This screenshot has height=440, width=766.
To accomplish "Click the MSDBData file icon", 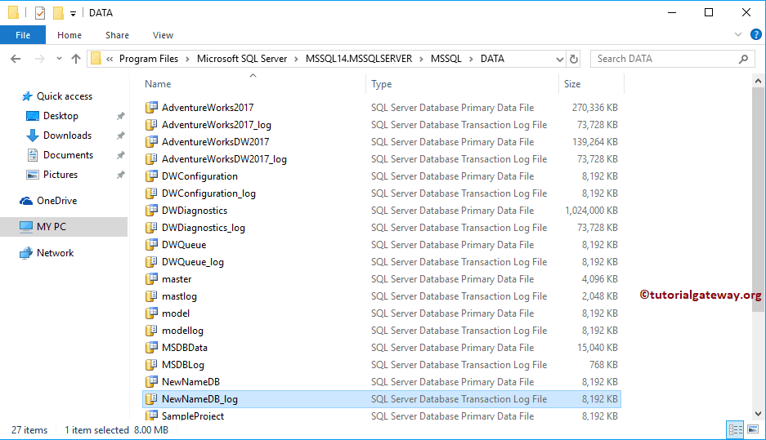I will point(151,347).
